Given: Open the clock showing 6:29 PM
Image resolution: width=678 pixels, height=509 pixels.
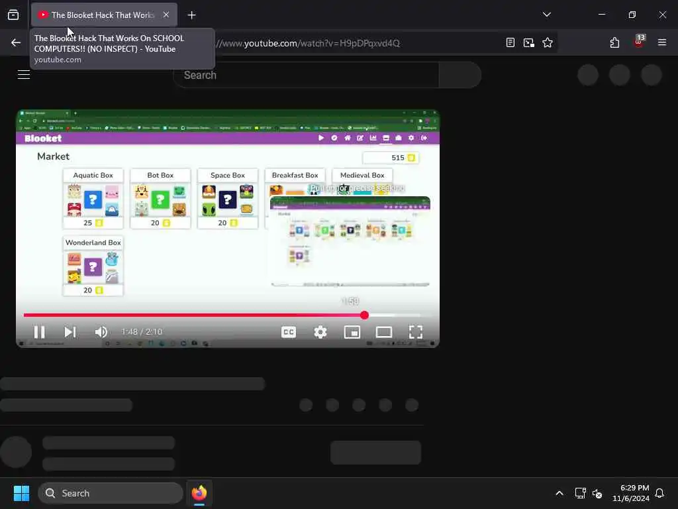Looking at the screenshot, I should [x=631, y=493].
